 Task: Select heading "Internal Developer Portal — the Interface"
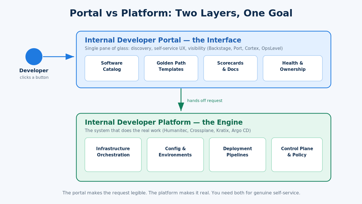[163, 40]
